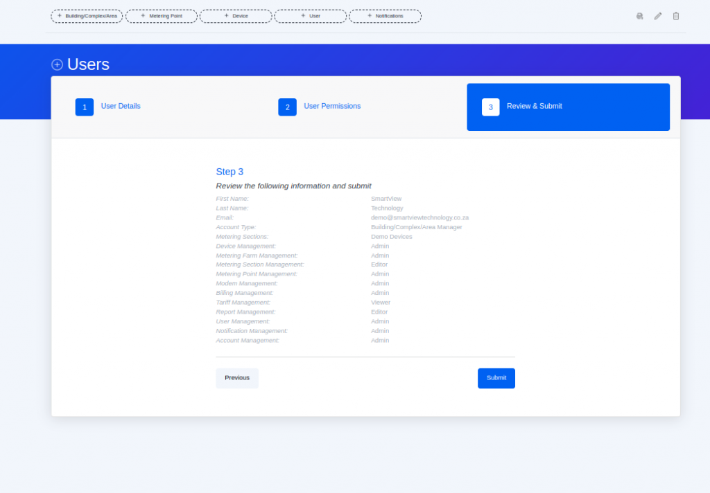Add a new Building/Complex/Area
The width and height of the screenshot is (710, 493).
87,17
